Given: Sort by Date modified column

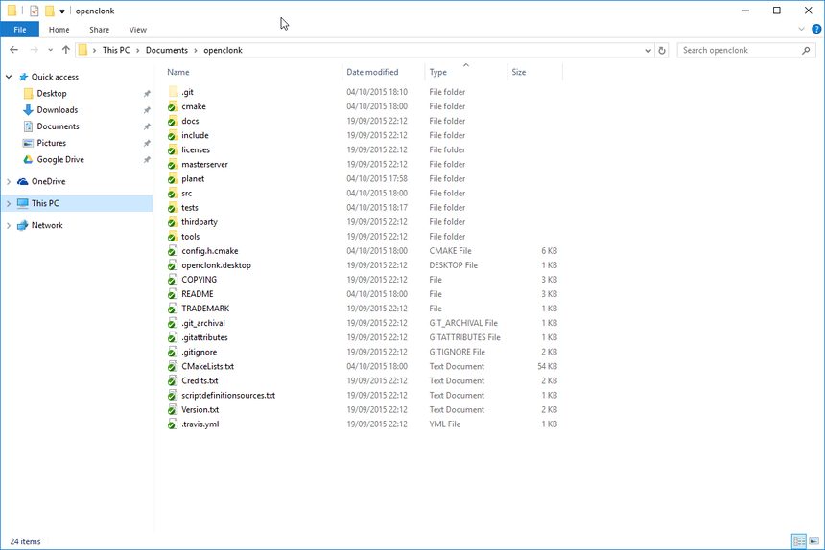Looking at the screenshot, I should coord(372,72).
